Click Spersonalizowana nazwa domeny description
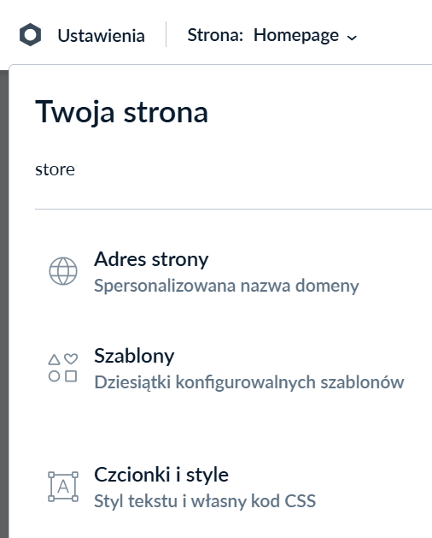This screenshot has width=432, height=538. (226, 286)
